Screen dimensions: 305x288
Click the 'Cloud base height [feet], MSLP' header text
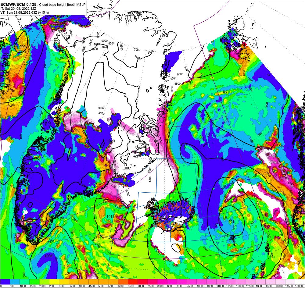62,5
